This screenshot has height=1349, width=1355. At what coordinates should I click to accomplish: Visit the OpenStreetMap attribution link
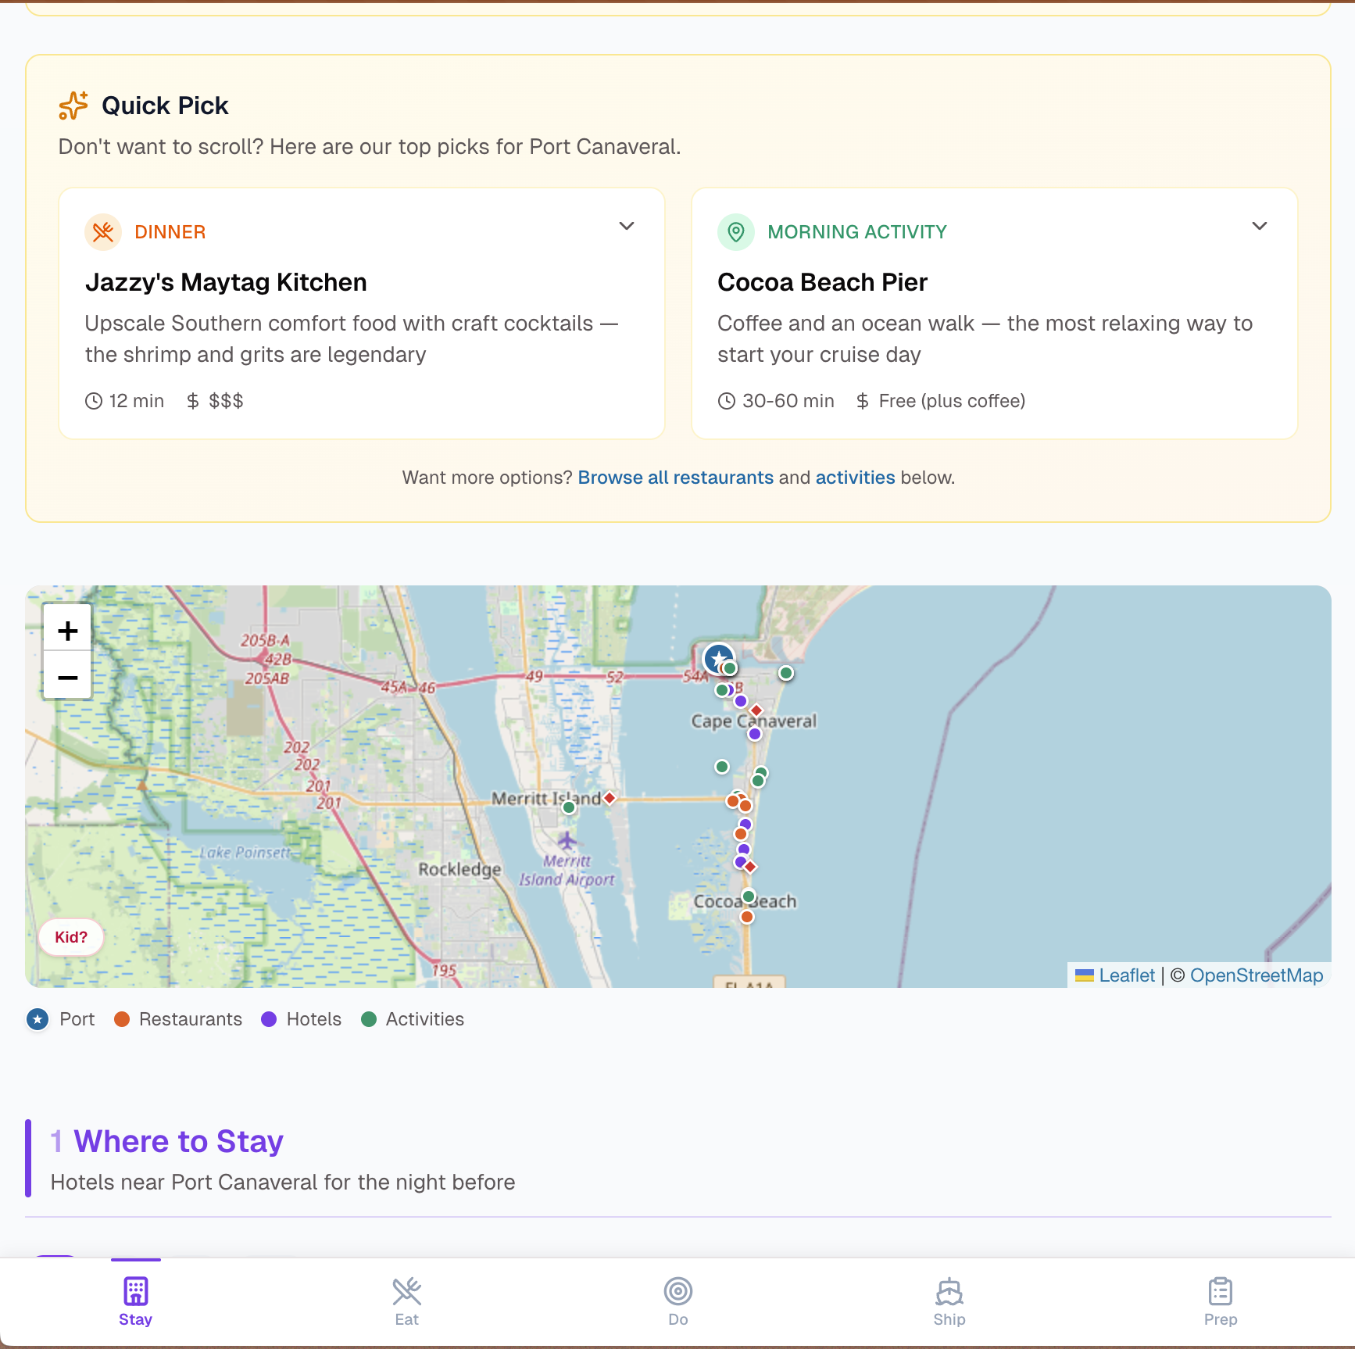pos(1256,975)
